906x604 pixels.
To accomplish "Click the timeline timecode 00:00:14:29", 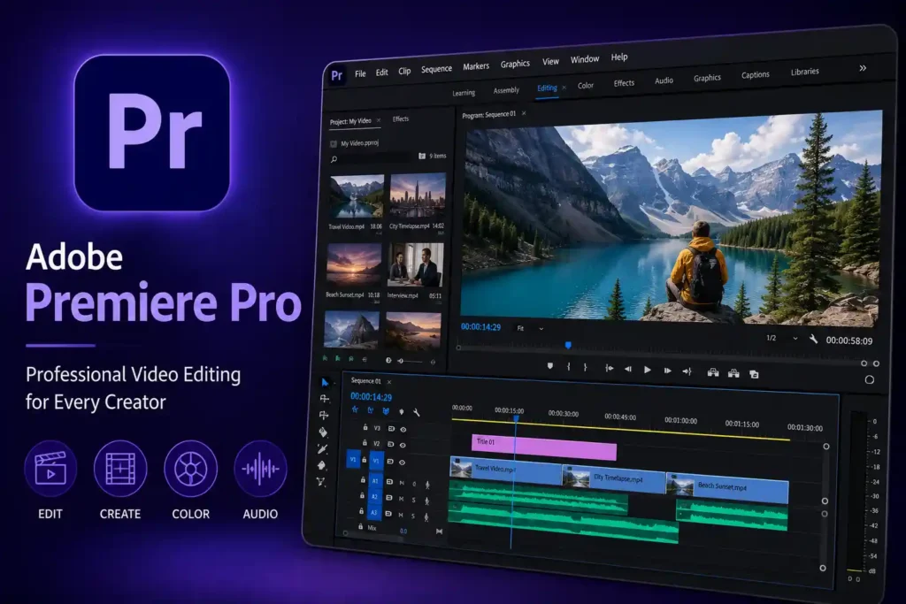I will (x=371, y=397).
